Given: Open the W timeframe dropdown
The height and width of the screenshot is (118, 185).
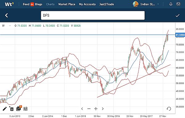Looking at the screenshot, I should (x=6, y=26).
